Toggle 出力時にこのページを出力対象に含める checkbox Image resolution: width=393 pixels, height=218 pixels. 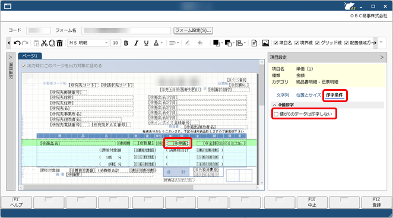24,66
